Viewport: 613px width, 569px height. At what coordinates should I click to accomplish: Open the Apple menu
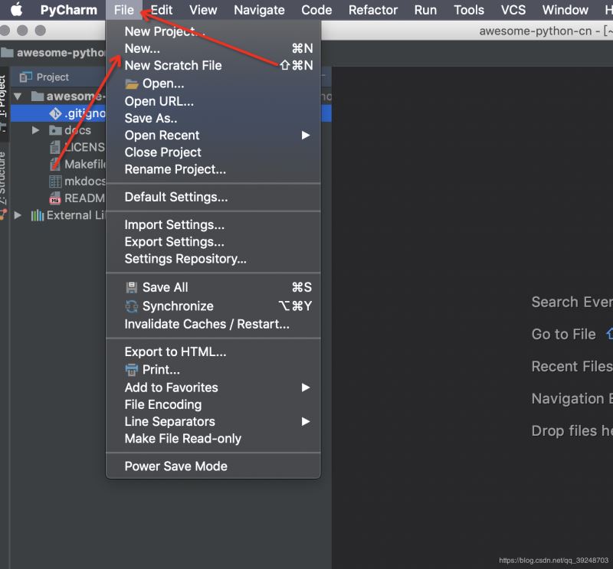[16, 10]
